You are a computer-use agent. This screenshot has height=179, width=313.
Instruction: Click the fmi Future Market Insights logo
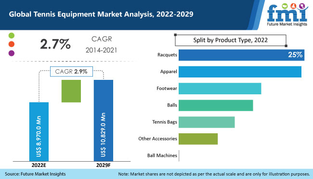point(287,15)
